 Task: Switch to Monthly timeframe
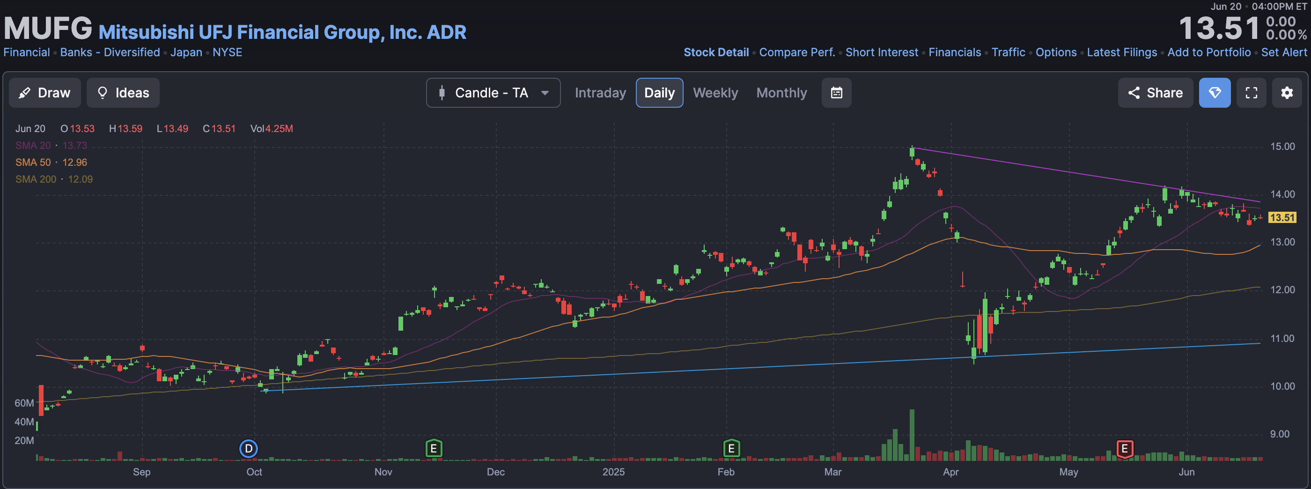(x=781, y=93)
